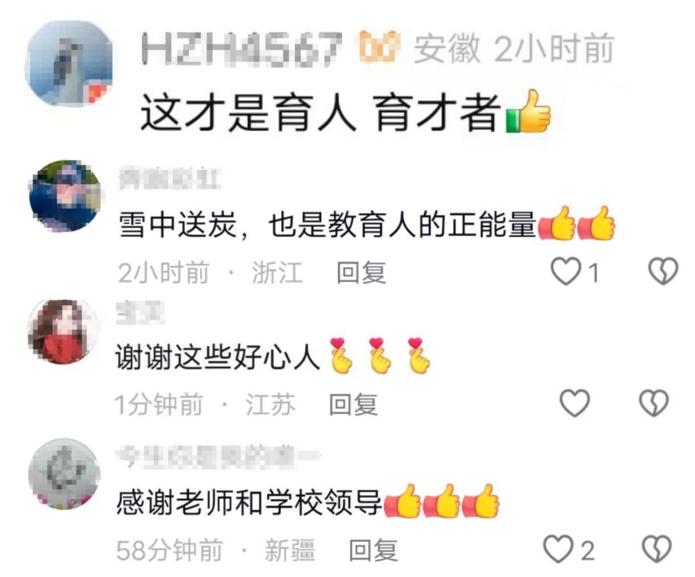This screenshot has width=695, height=577.
Task: Reply to the 新疆 user's comment
Action: tap(373, 550)
